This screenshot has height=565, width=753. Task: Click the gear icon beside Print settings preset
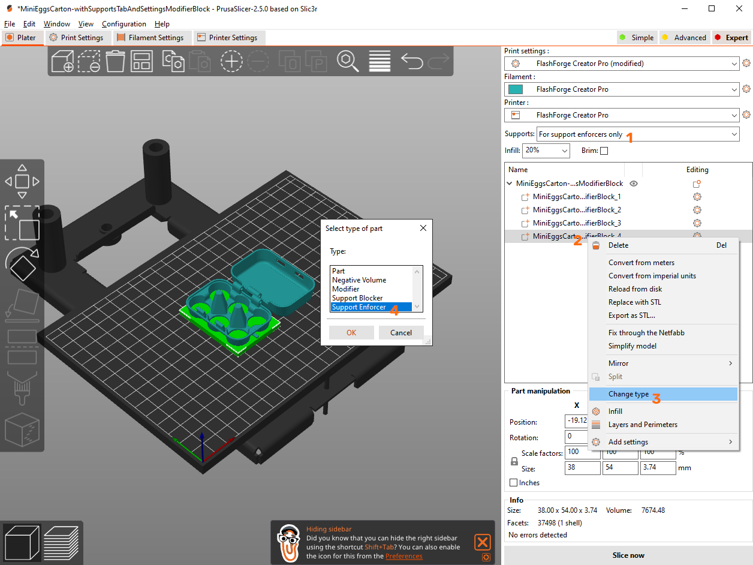click(746, 63)
